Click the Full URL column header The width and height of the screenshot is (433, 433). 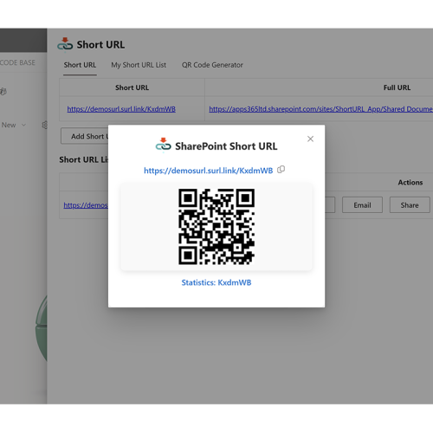(397, 87)
